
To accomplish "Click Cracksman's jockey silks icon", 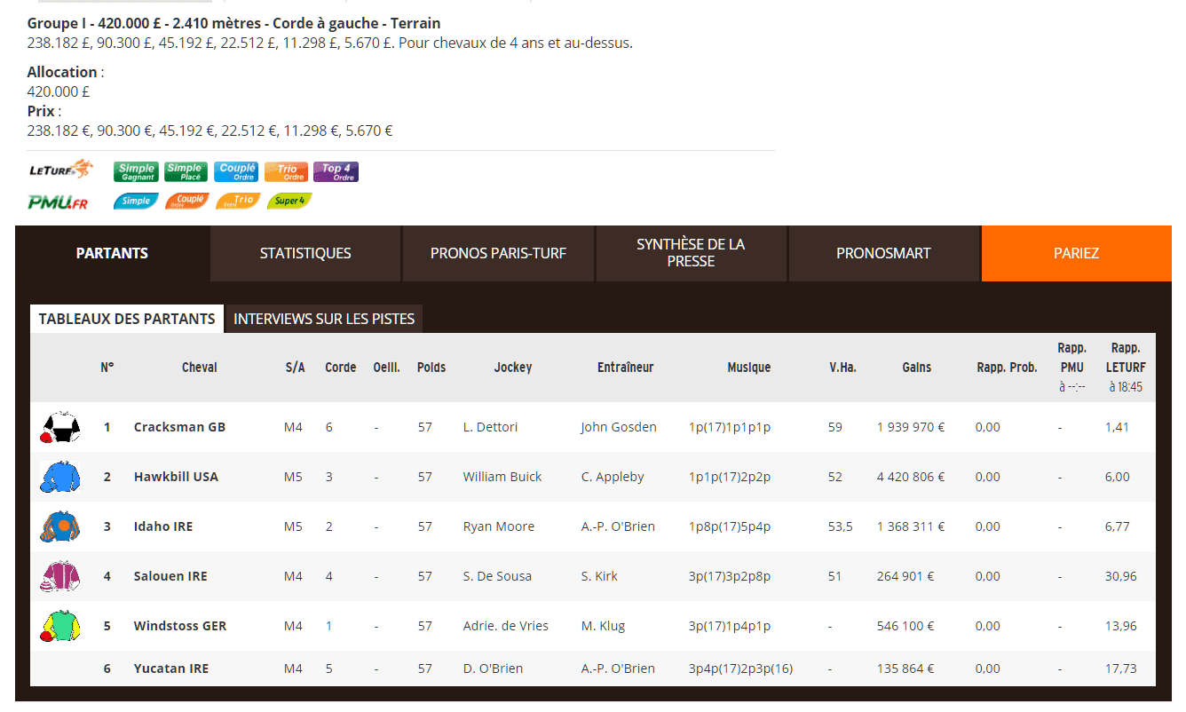I will (x=59, y=427).
